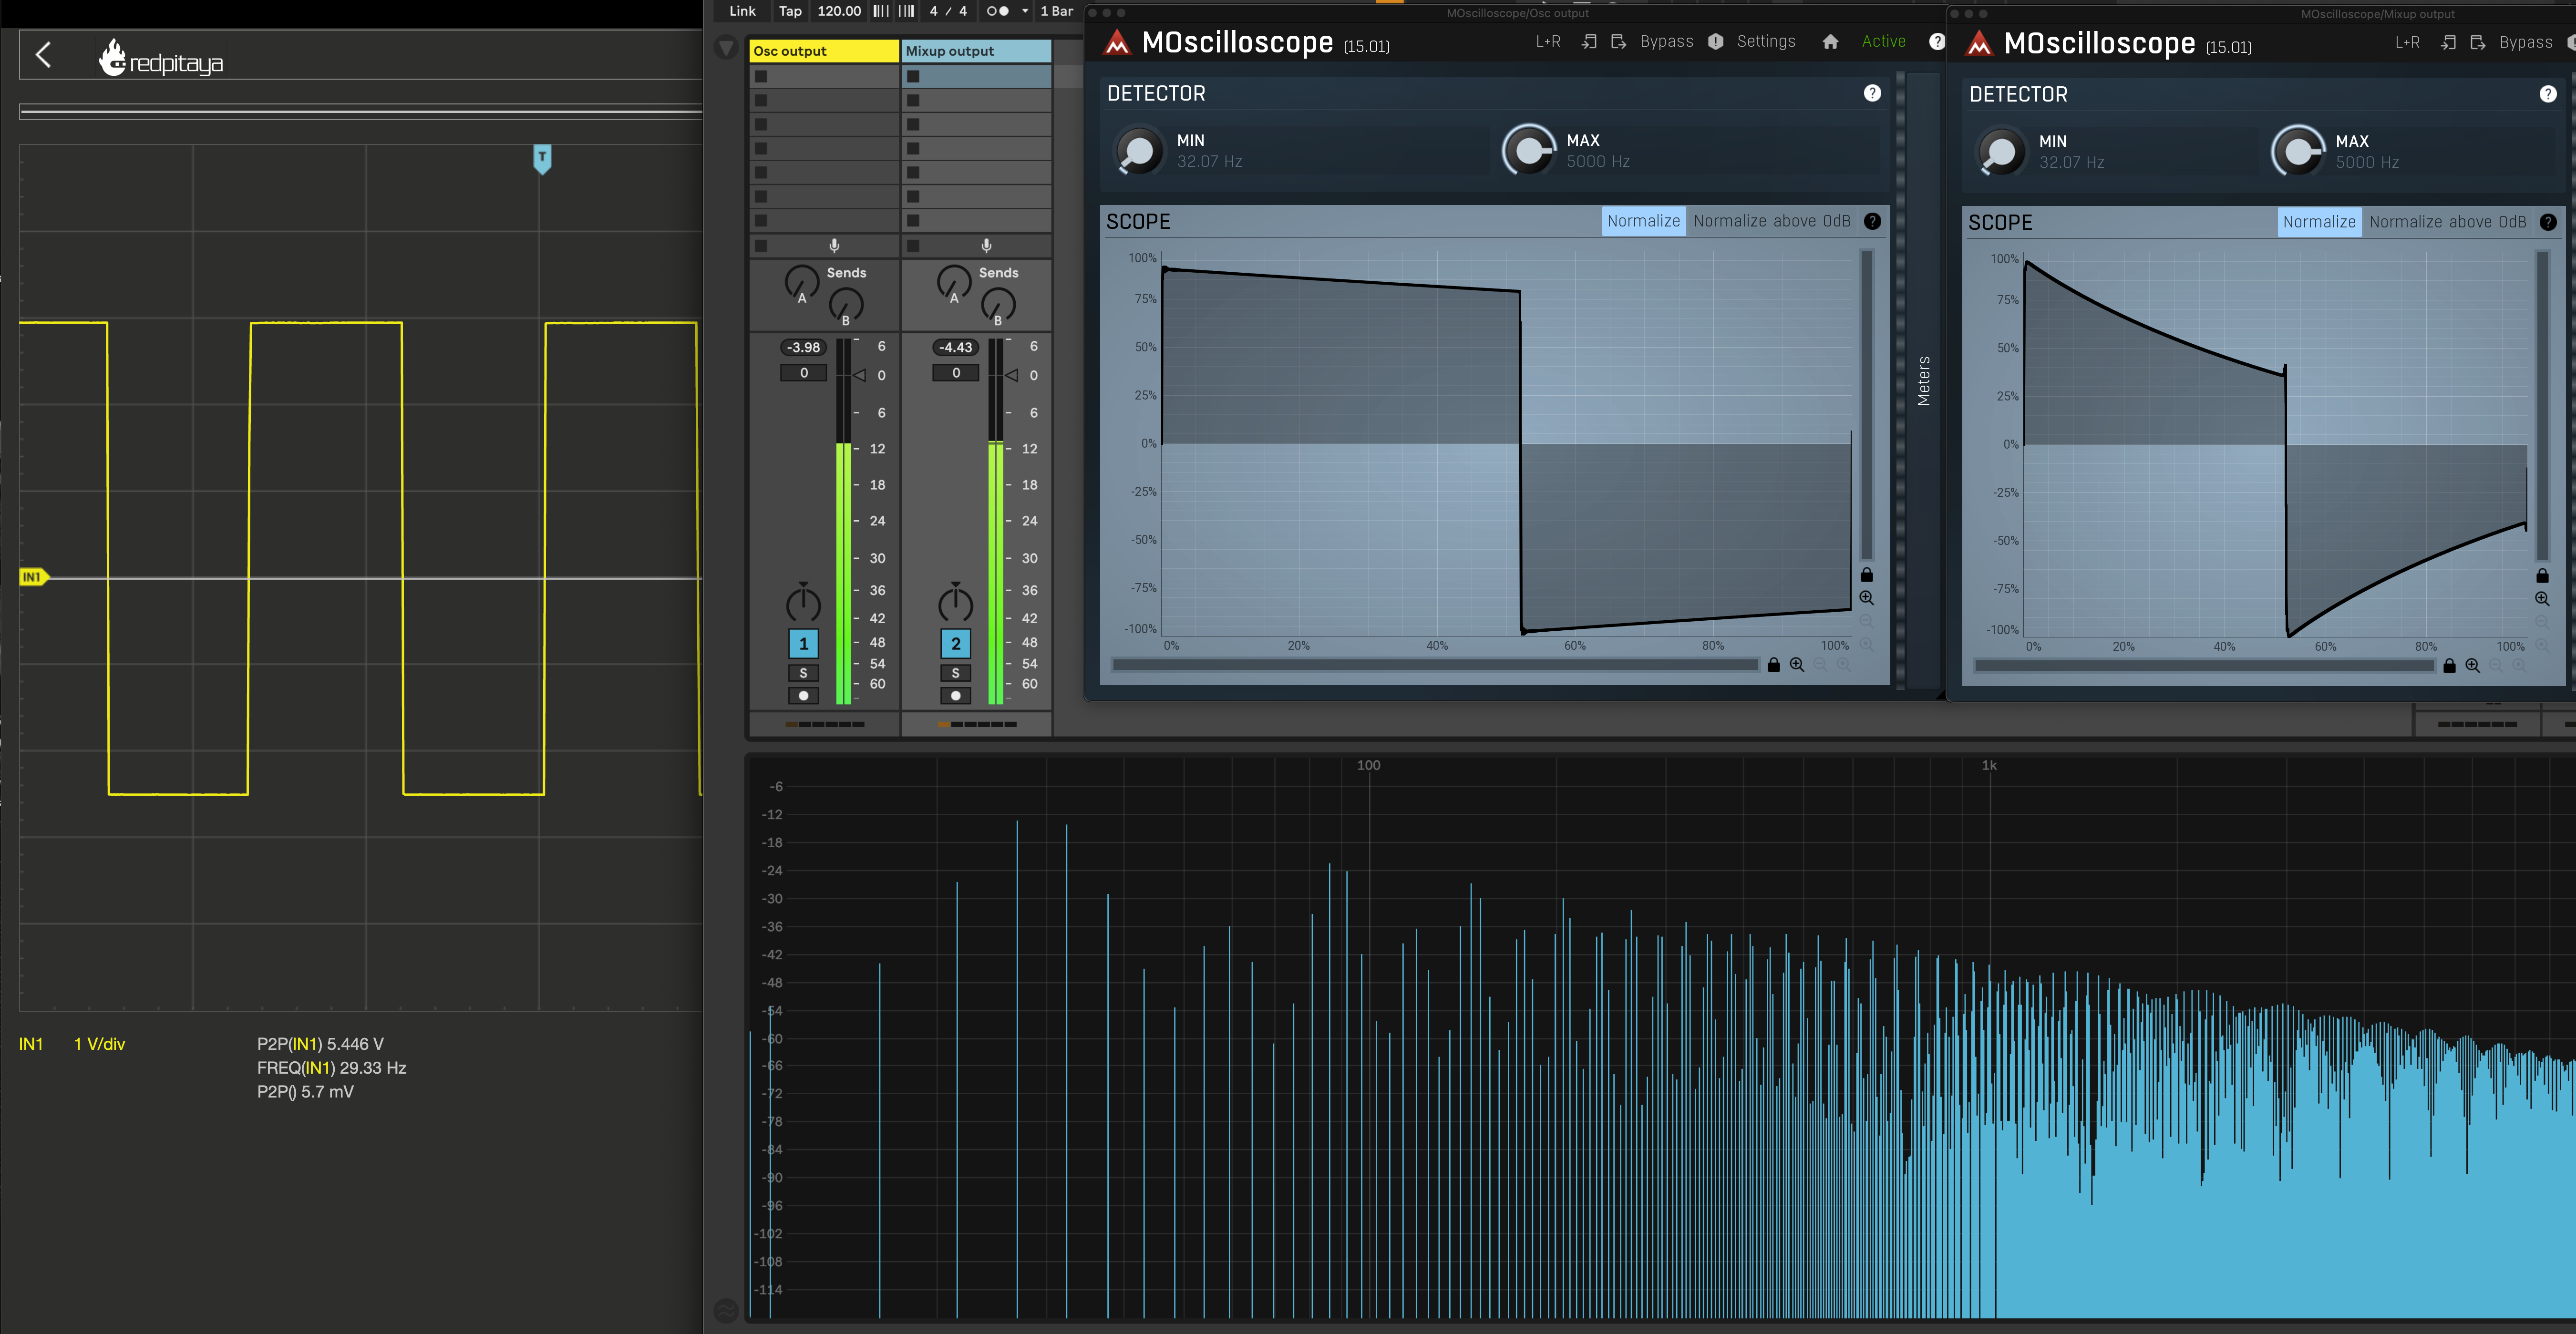Click vertical lock icon in Osc output scope

pos(1866,575)
